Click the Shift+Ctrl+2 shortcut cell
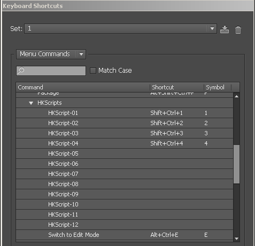 pos(167,123)
